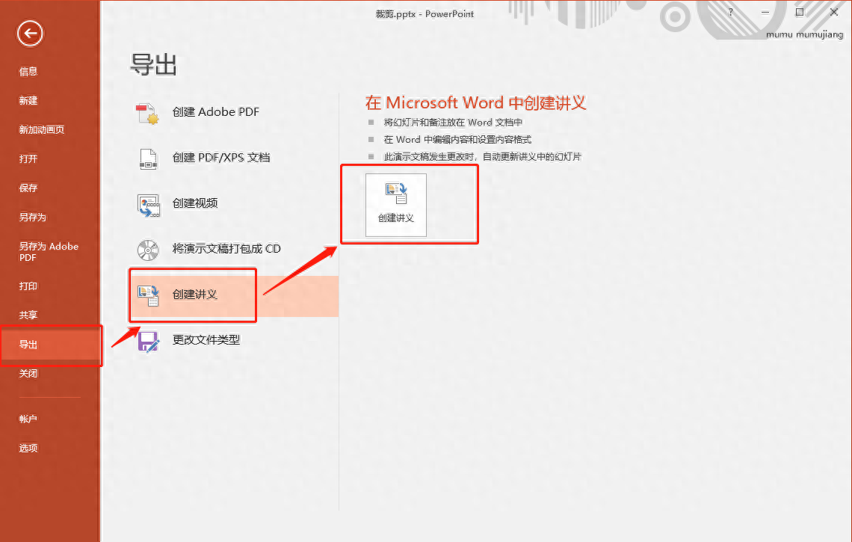The height and width of the screenshot is (542, 852).
Task: Select 创建讲义 label in export list
Action: [195, 295]
